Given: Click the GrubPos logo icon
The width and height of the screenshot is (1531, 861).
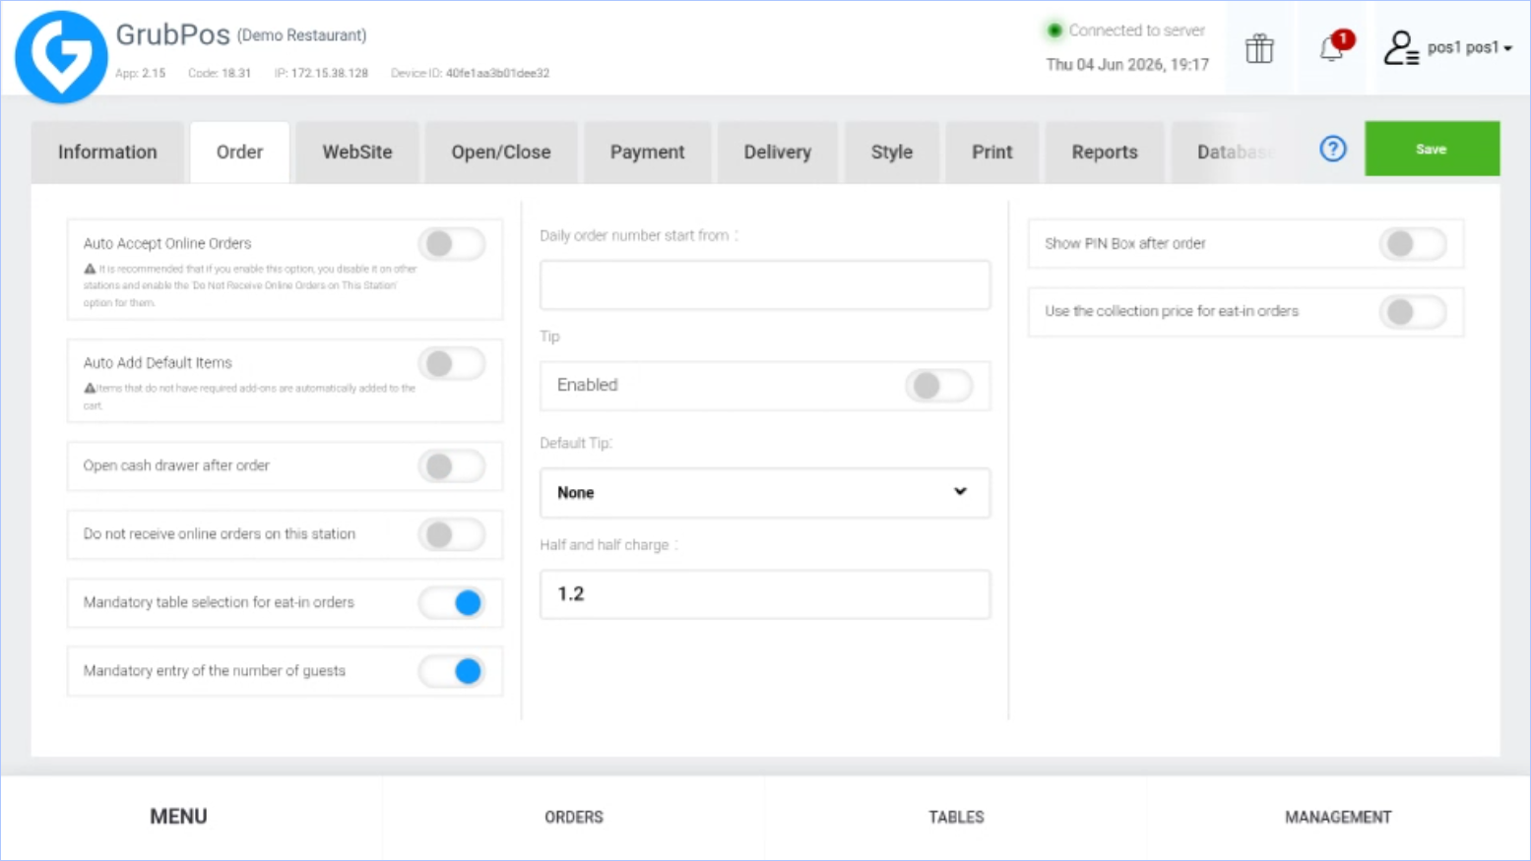Looking at the screenshot, I should [61, 57].
